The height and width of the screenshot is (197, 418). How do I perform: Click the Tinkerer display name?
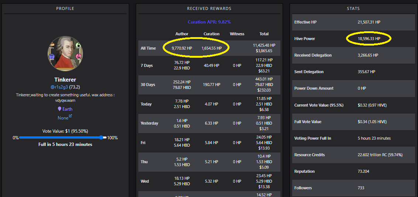tap(65, 80)
